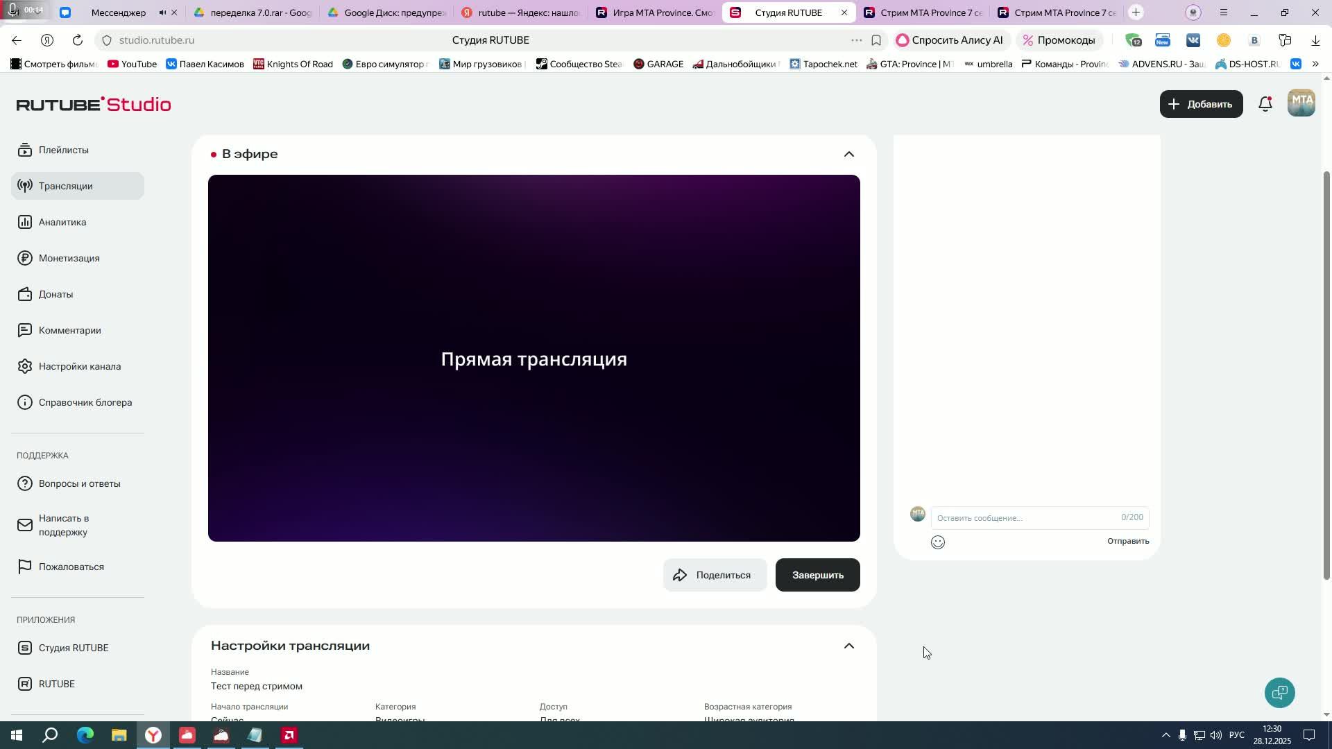Click the MTA channel avatar
The image size is (1332, 749).
point(1301,103)
